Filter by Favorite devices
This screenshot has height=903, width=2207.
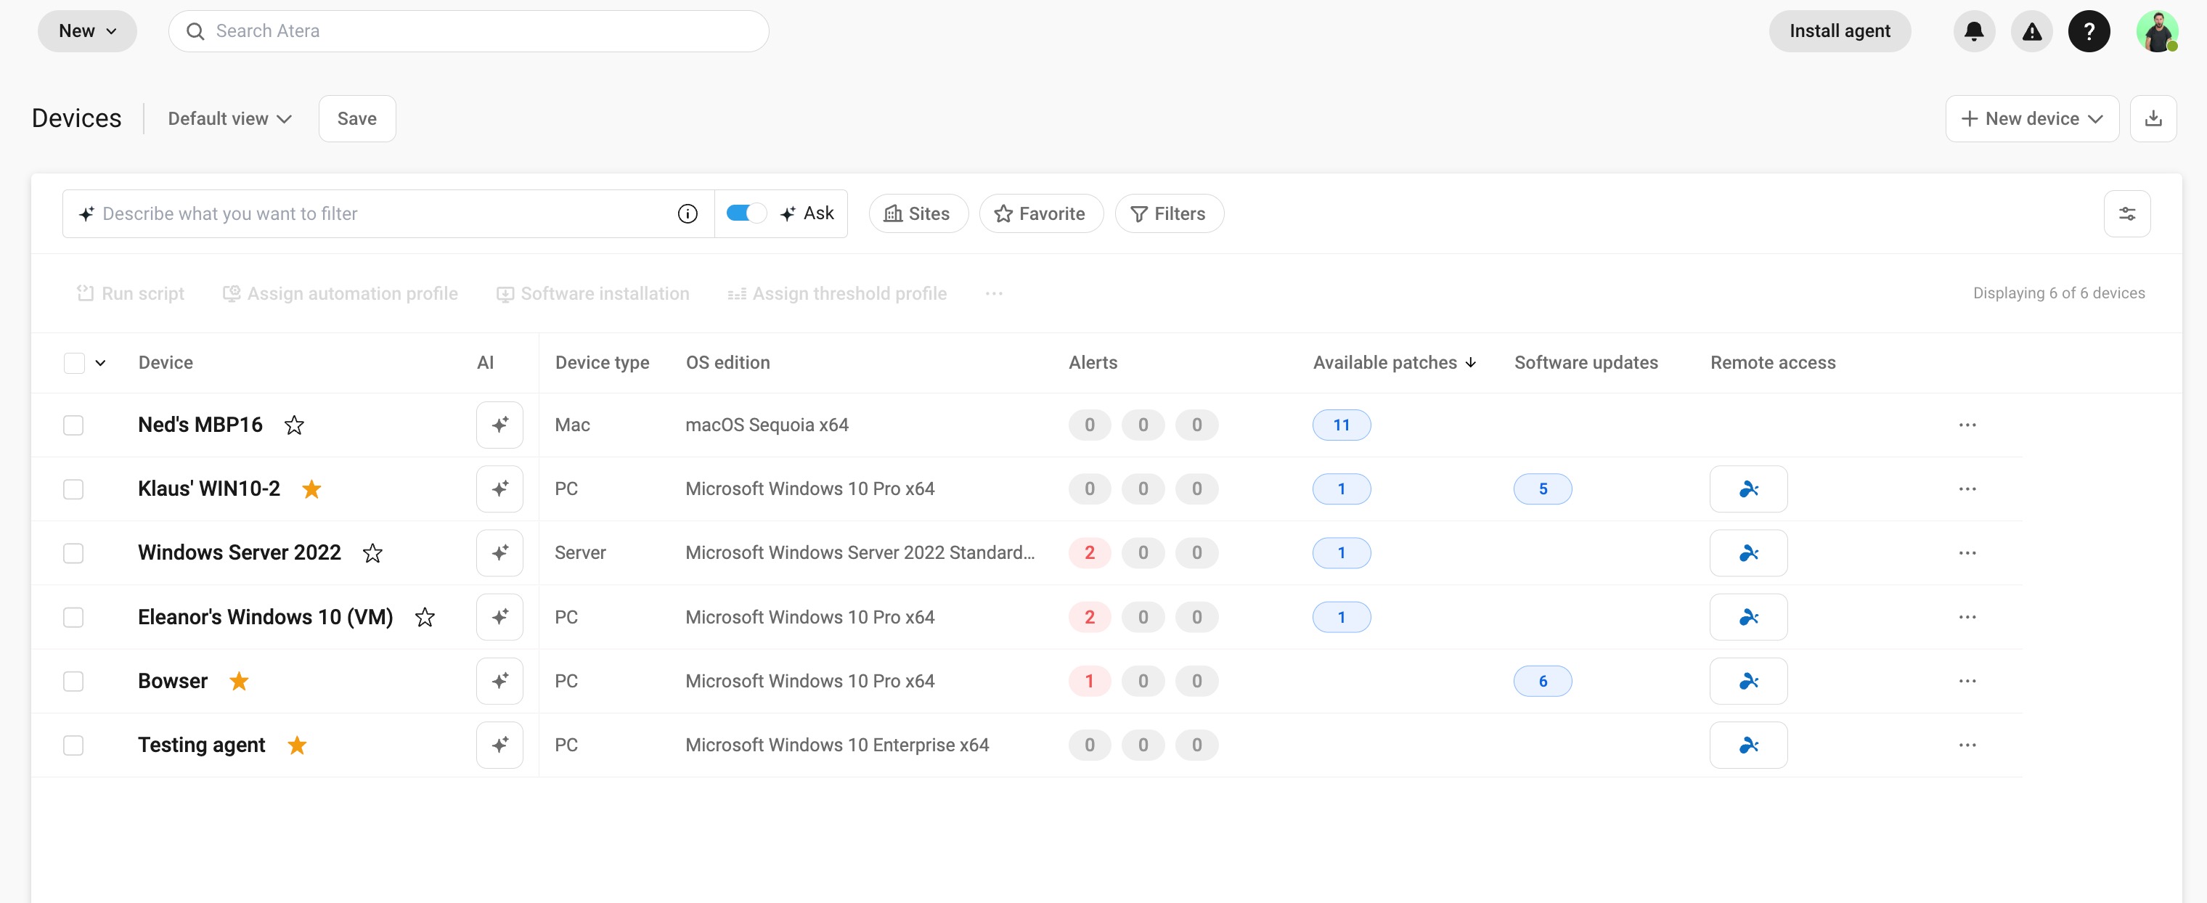pos(1040,213)
